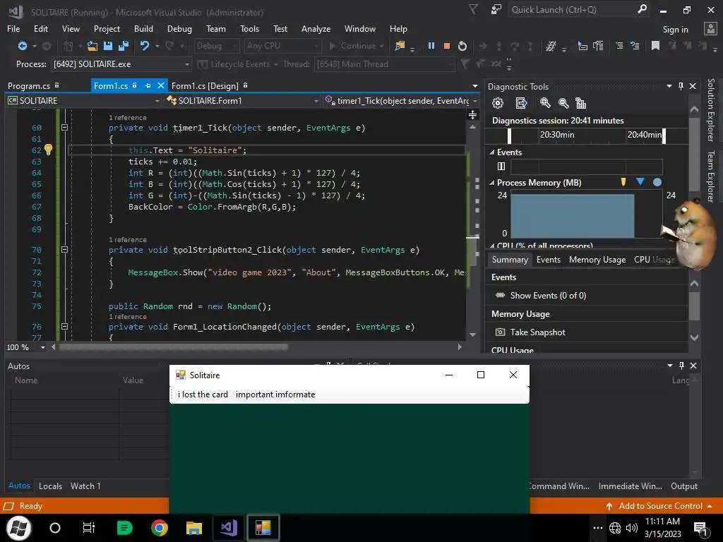The height and width of the screenshot is (542, 723).
Task: Open the Solution Explorer side tab
Action: [710, 109]
